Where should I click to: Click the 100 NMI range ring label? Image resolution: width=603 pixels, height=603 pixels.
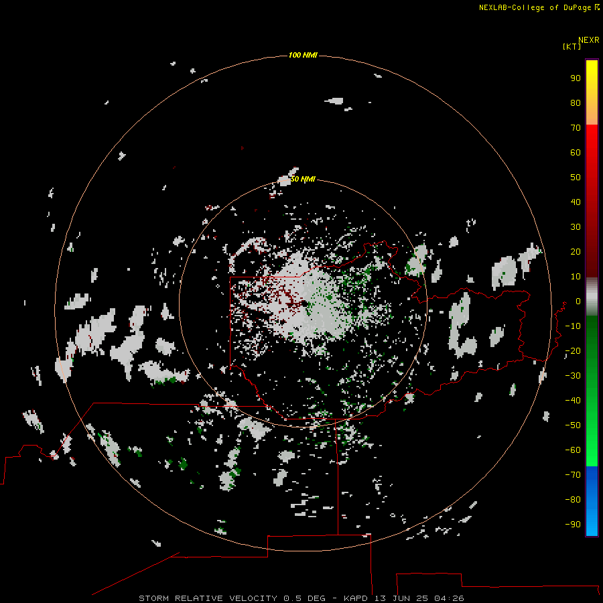pos(303,55)
